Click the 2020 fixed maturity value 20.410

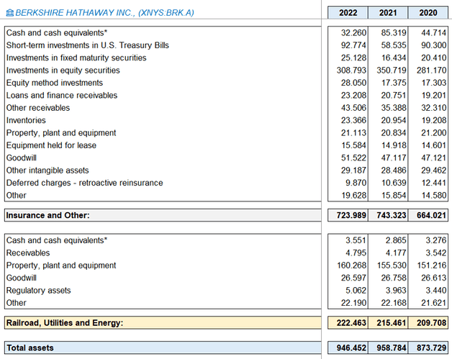(434, 58)
